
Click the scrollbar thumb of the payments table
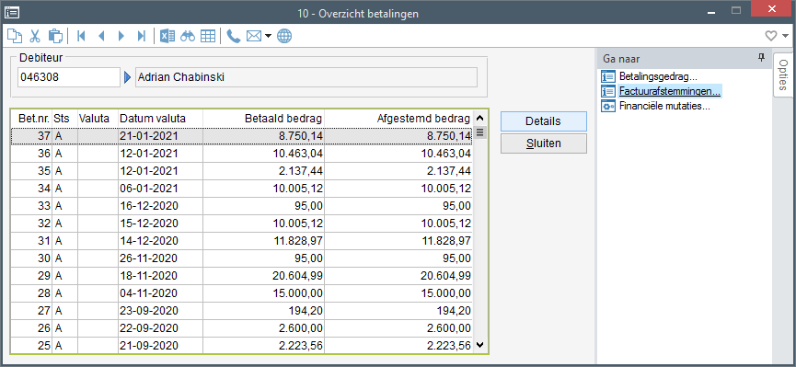click(x=480, y=133)
